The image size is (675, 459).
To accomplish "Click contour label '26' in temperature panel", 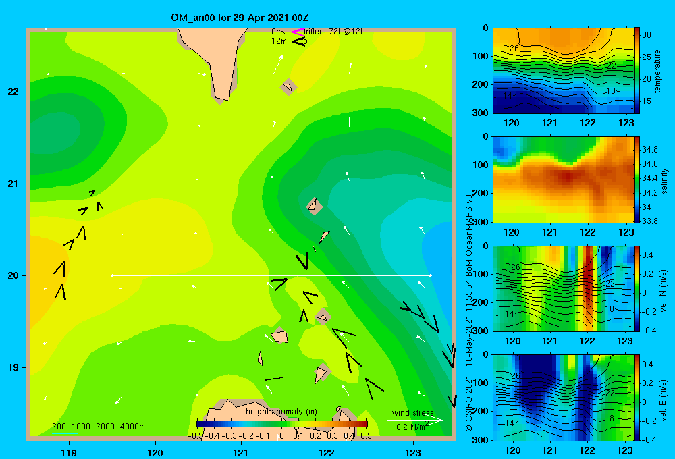I will pos(514,49).
